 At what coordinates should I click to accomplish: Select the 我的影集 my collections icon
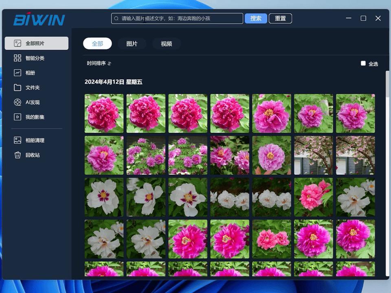click(17, 117)
